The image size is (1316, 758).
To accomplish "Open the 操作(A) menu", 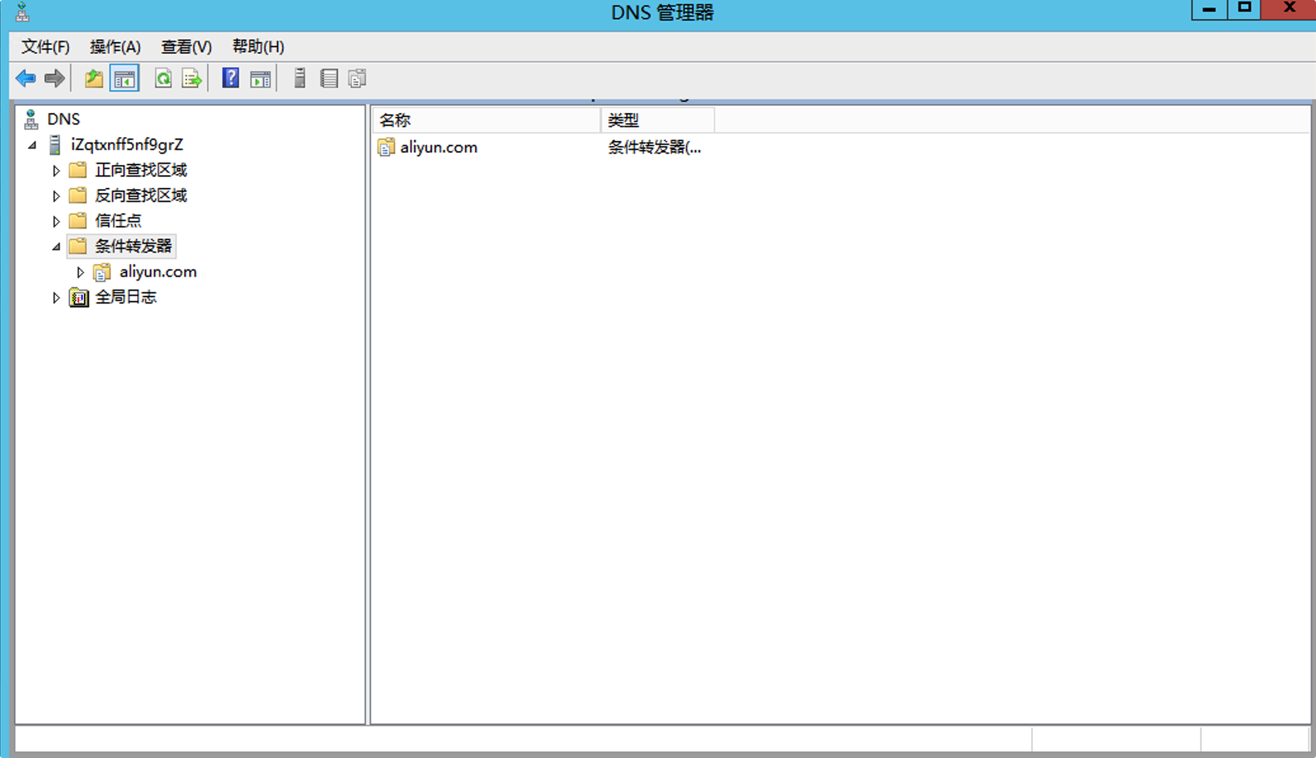I will [x=115, y=47].
